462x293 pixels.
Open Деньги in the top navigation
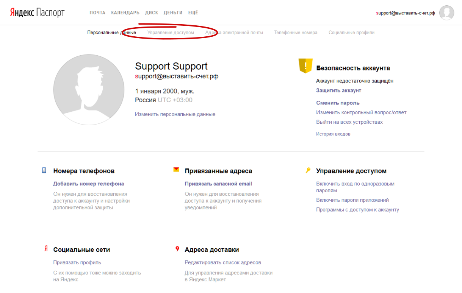173,13
